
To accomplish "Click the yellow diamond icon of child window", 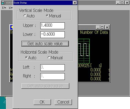I will point(12,27).
